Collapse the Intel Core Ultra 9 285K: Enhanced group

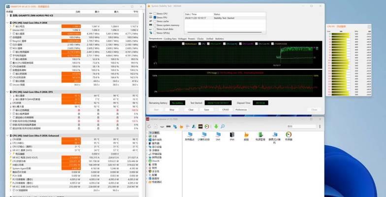7,136
